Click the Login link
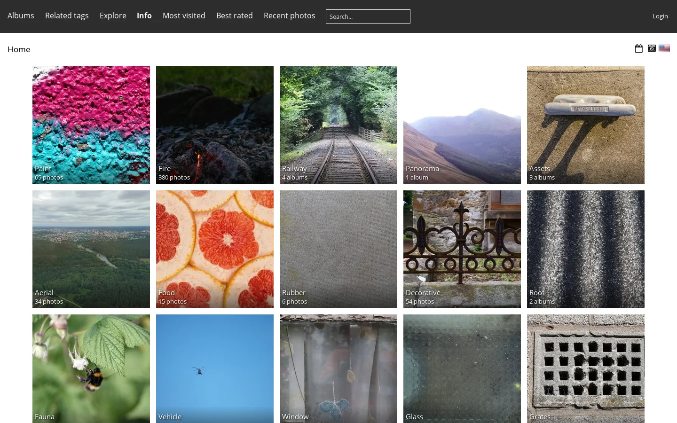677x423 pixels. click(x=660, y=16)
